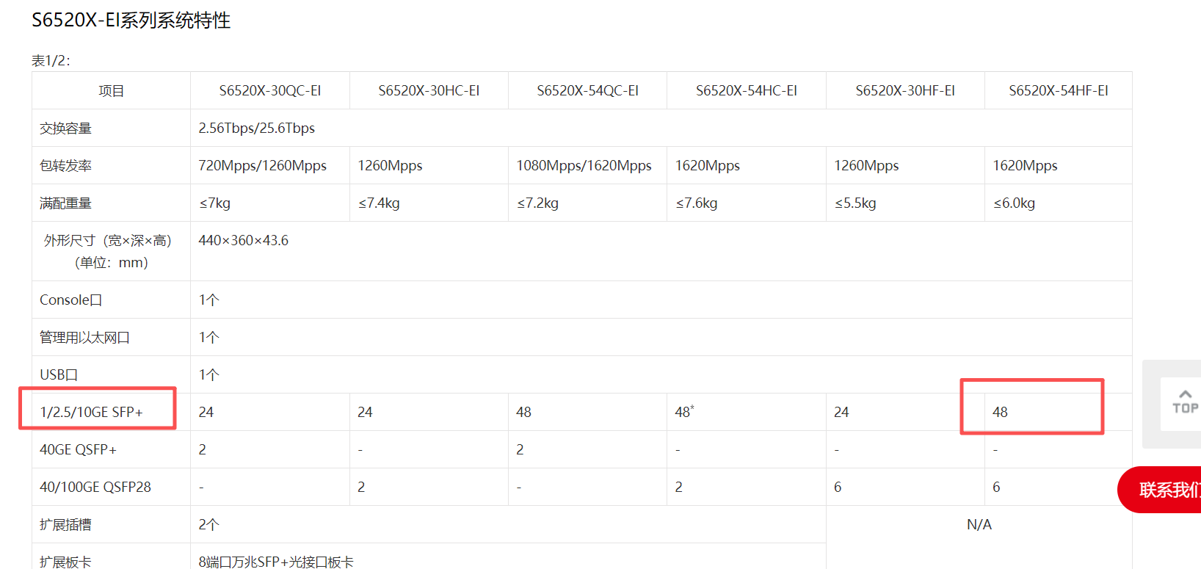Select the 8端口万兆SFP+光接口板卡 text

pyautogui.click(x=276, y=562)
